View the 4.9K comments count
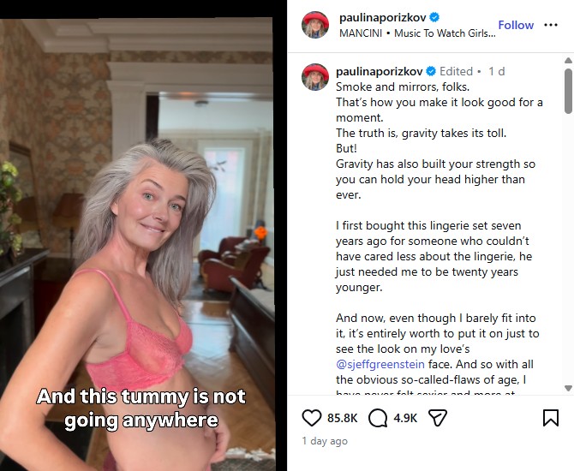The width and height of the screenshot is (574, 471). click(x=405, y=418)
